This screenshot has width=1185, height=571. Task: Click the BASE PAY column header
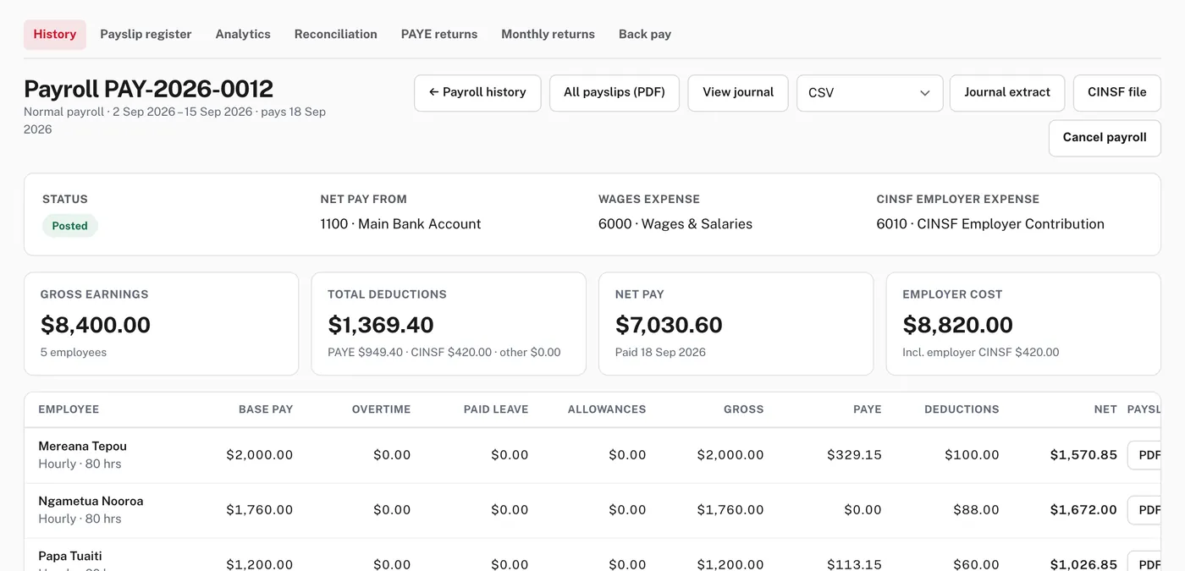click(x=266, y=409)
